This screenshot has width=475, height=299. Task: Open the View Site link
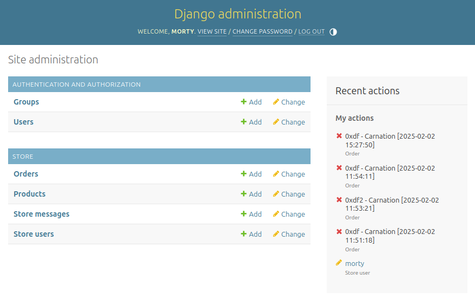pos(212,32)
